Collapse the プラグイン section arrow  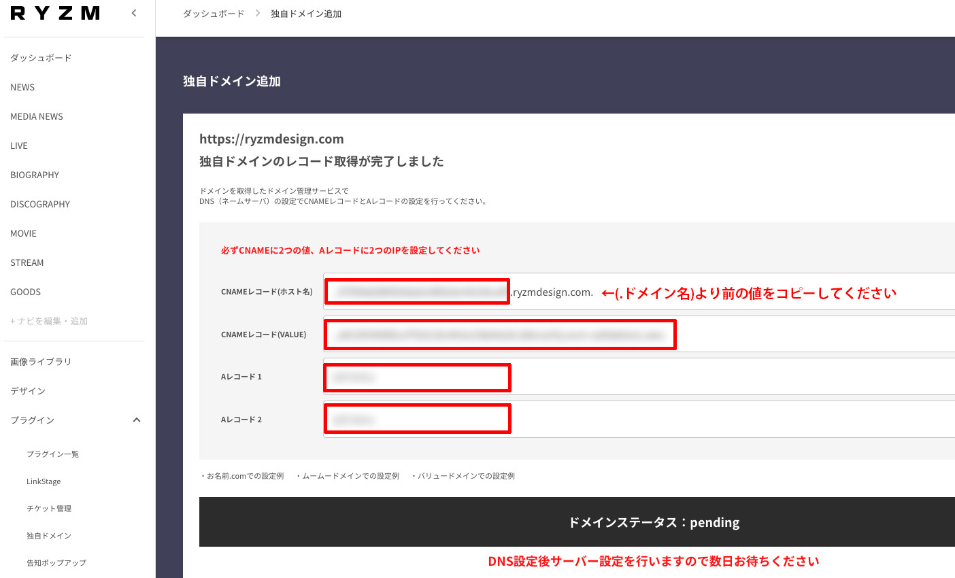point(137,420)
